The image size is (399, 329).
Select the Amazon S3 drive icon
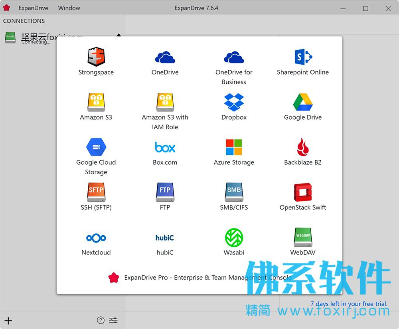click(x=96, y=102)
